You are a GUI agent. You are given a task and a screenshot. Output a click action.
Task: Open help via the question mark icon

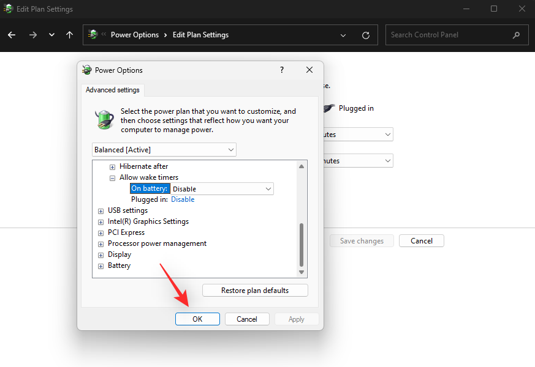281,70
